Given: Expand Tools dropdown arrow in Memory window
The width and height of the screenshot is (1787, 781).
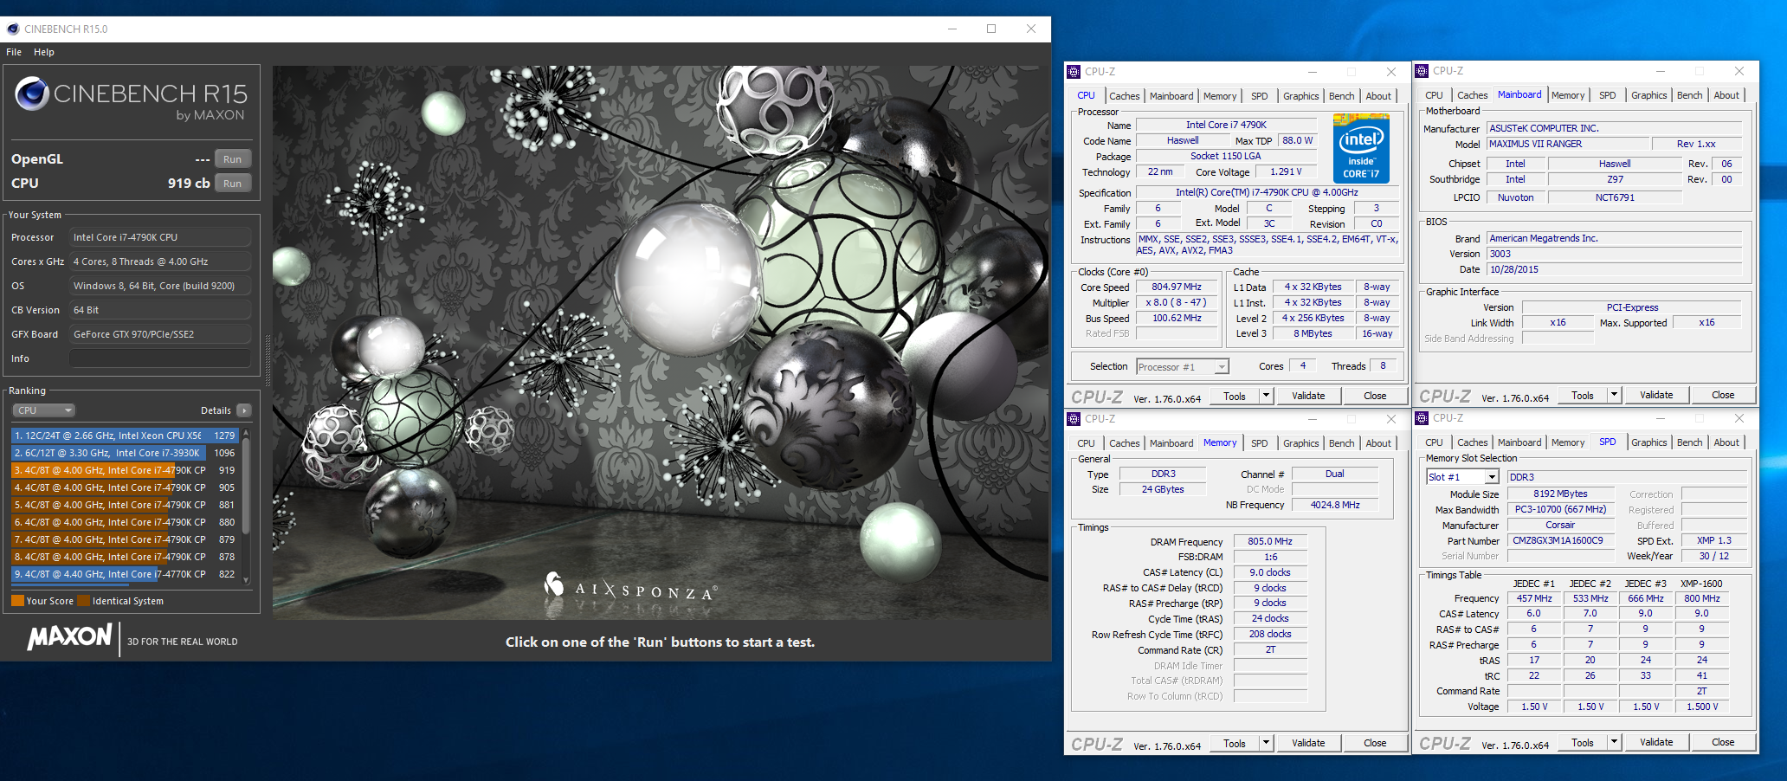Looking at the screenshot, I should tap(1266, 743).
